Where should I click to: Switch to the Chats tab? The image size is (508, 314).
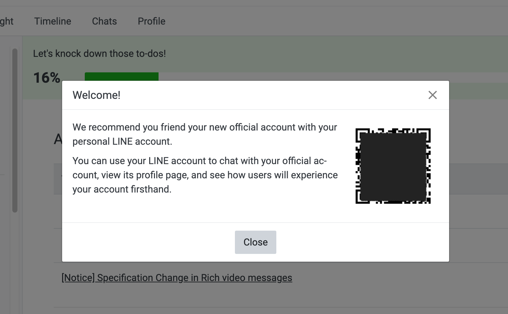104,21
